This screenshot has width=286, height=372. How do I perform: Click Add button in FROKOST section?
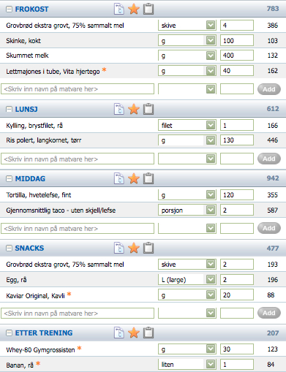click(x=269, y=89)
